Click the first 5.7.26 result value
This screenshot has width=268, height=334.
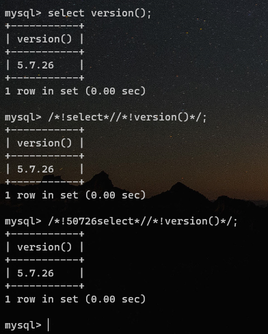pos(36,65)
